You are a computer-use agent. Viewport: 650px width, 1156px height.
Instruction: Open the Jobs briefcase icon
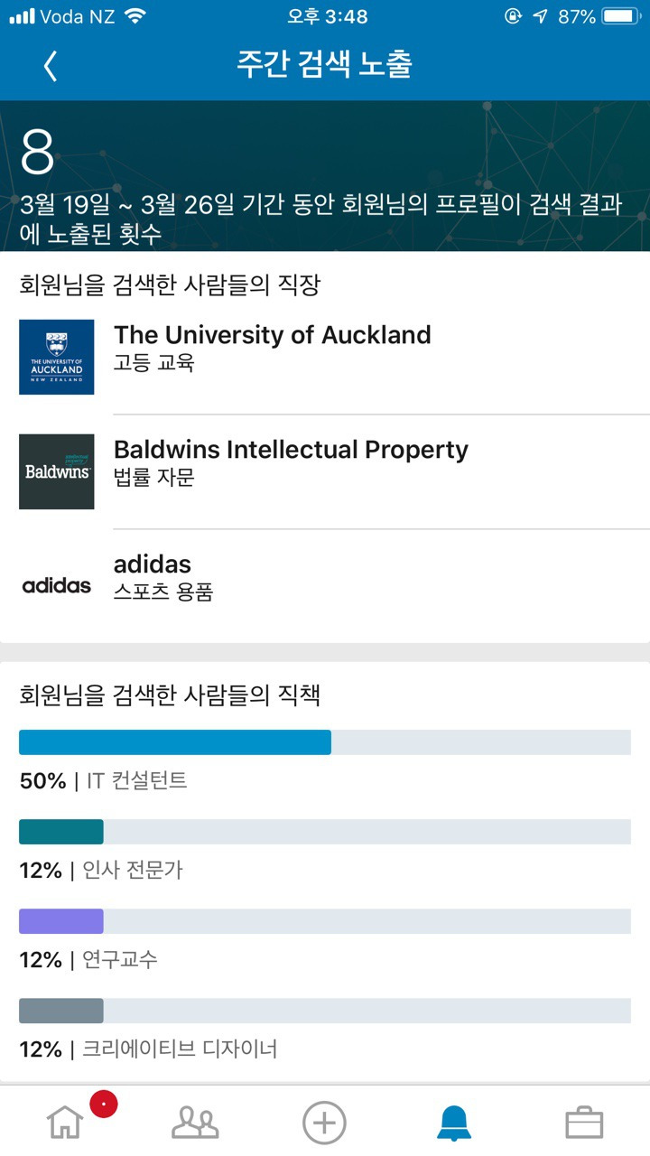click(x=584, y=1123)
